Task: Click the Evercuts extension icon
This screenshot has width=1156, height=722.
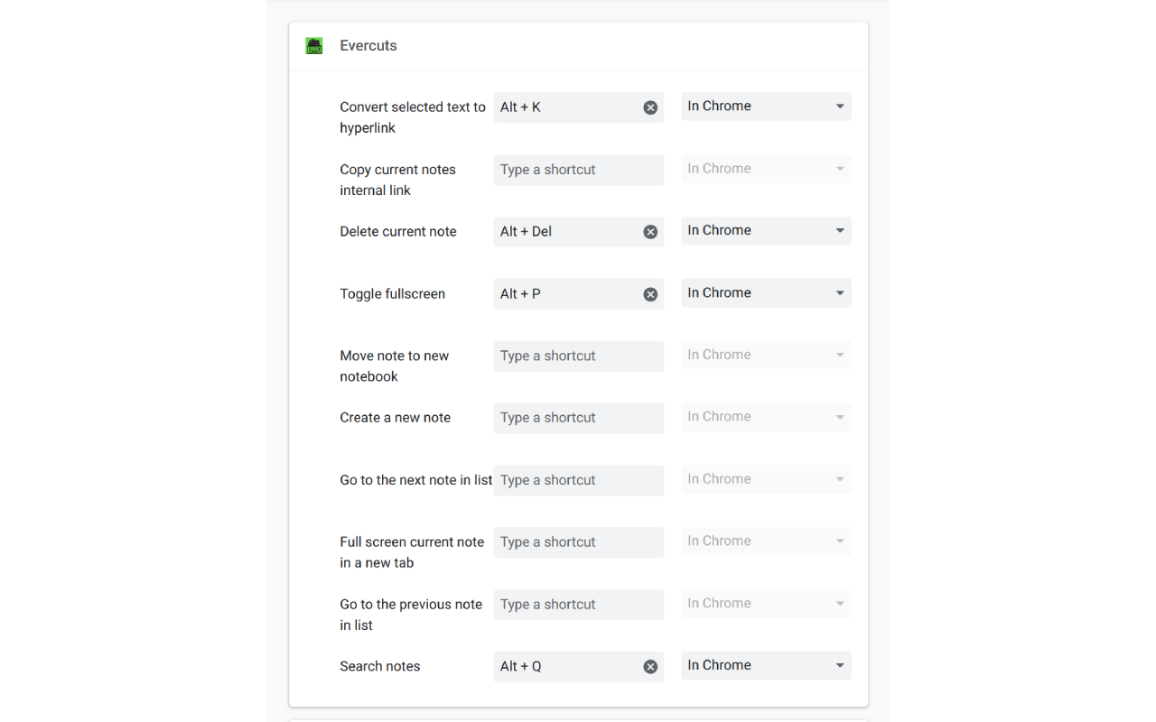Action: [x=314, y=46]
